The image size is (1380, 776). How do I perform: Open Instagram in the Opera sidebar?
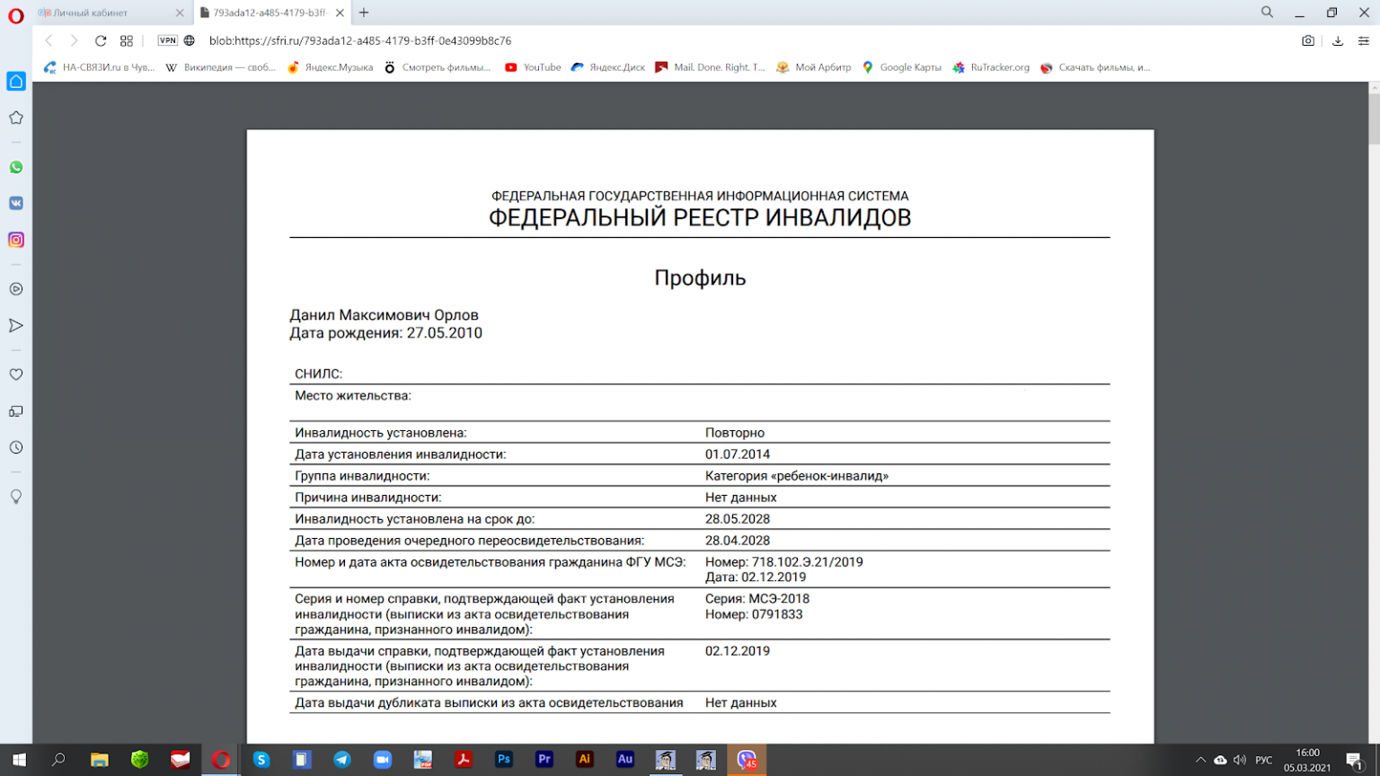click(16, 240)
